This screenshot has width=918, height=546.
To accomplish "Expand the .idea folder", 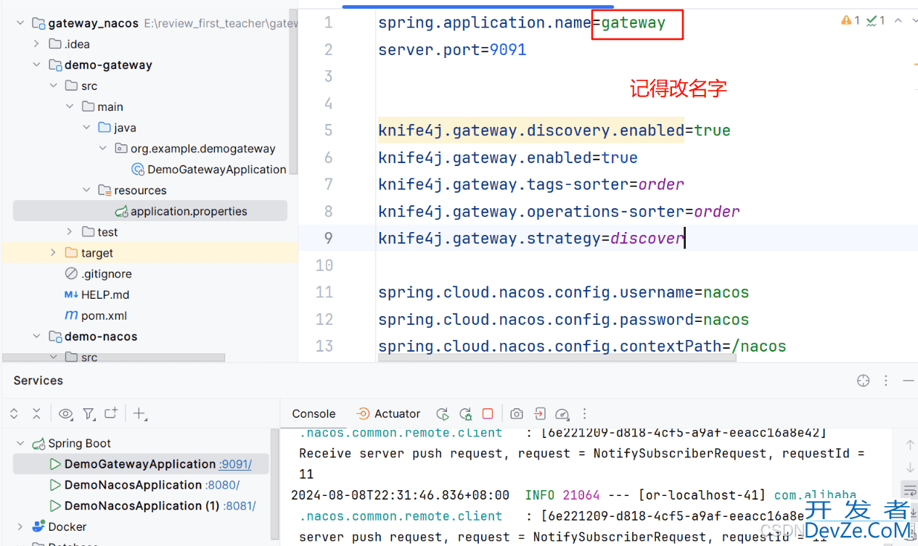I will (x=36, y=44).
